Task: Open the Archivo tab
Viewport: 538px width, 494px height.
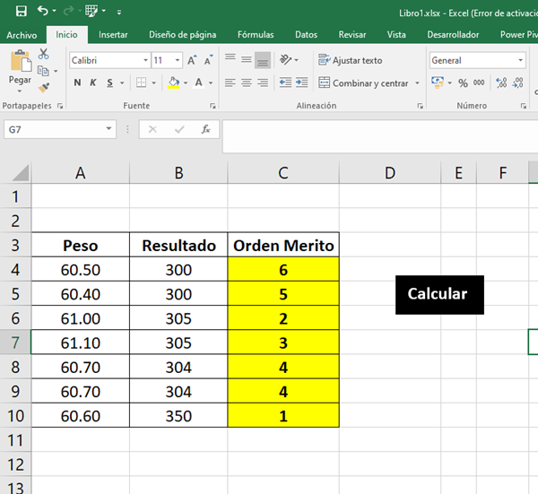Action: point(22,35)
